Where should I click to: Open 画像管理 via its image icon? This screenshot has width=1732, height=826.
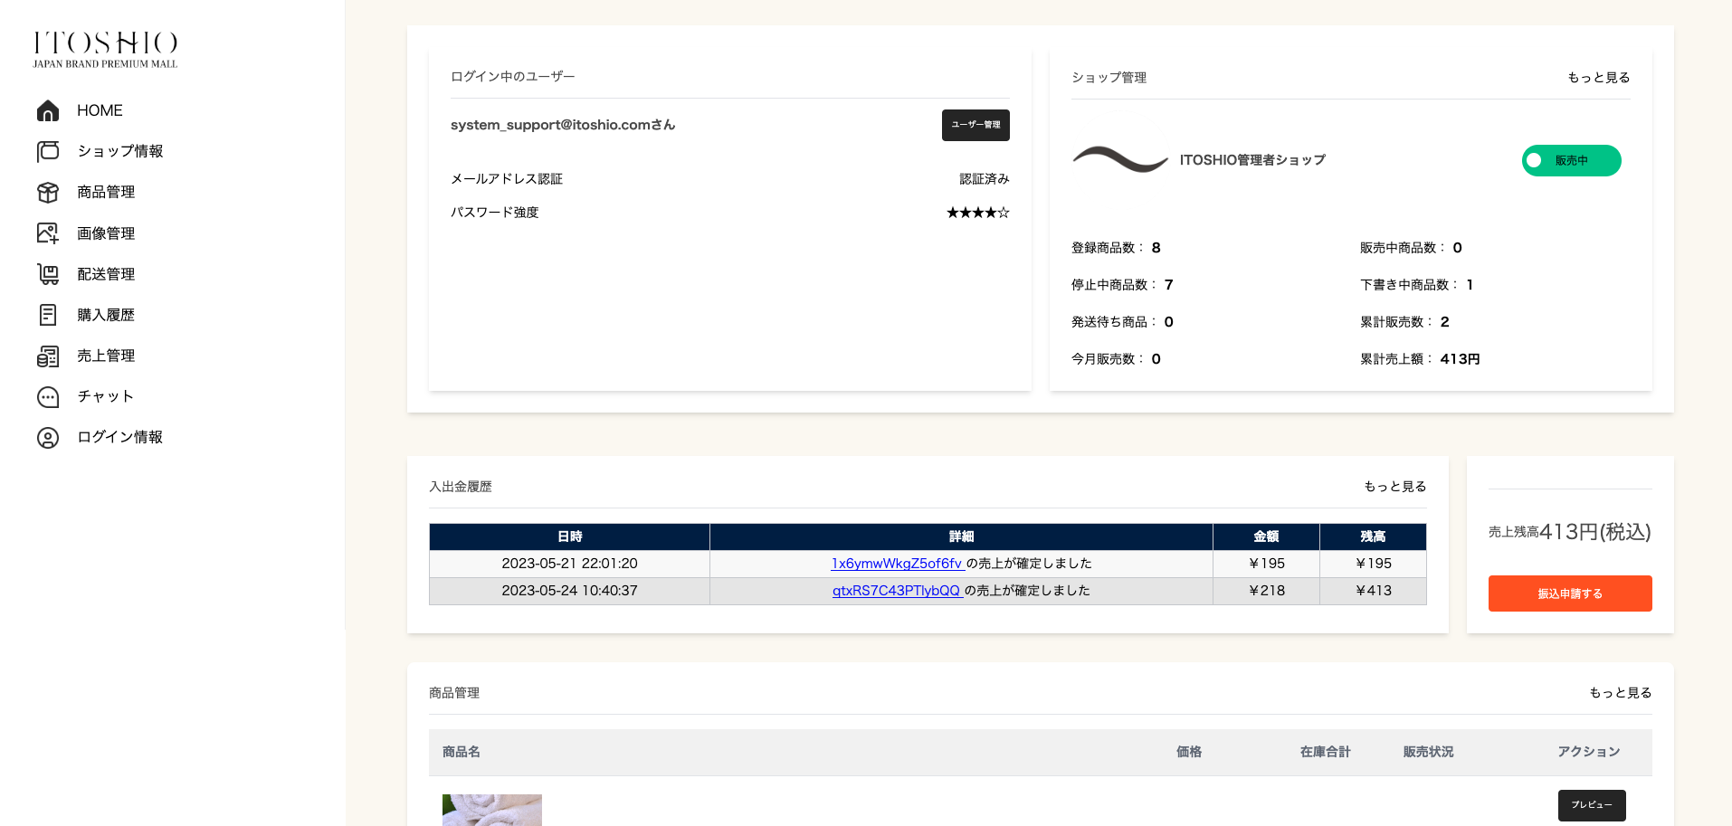[48, 233]
